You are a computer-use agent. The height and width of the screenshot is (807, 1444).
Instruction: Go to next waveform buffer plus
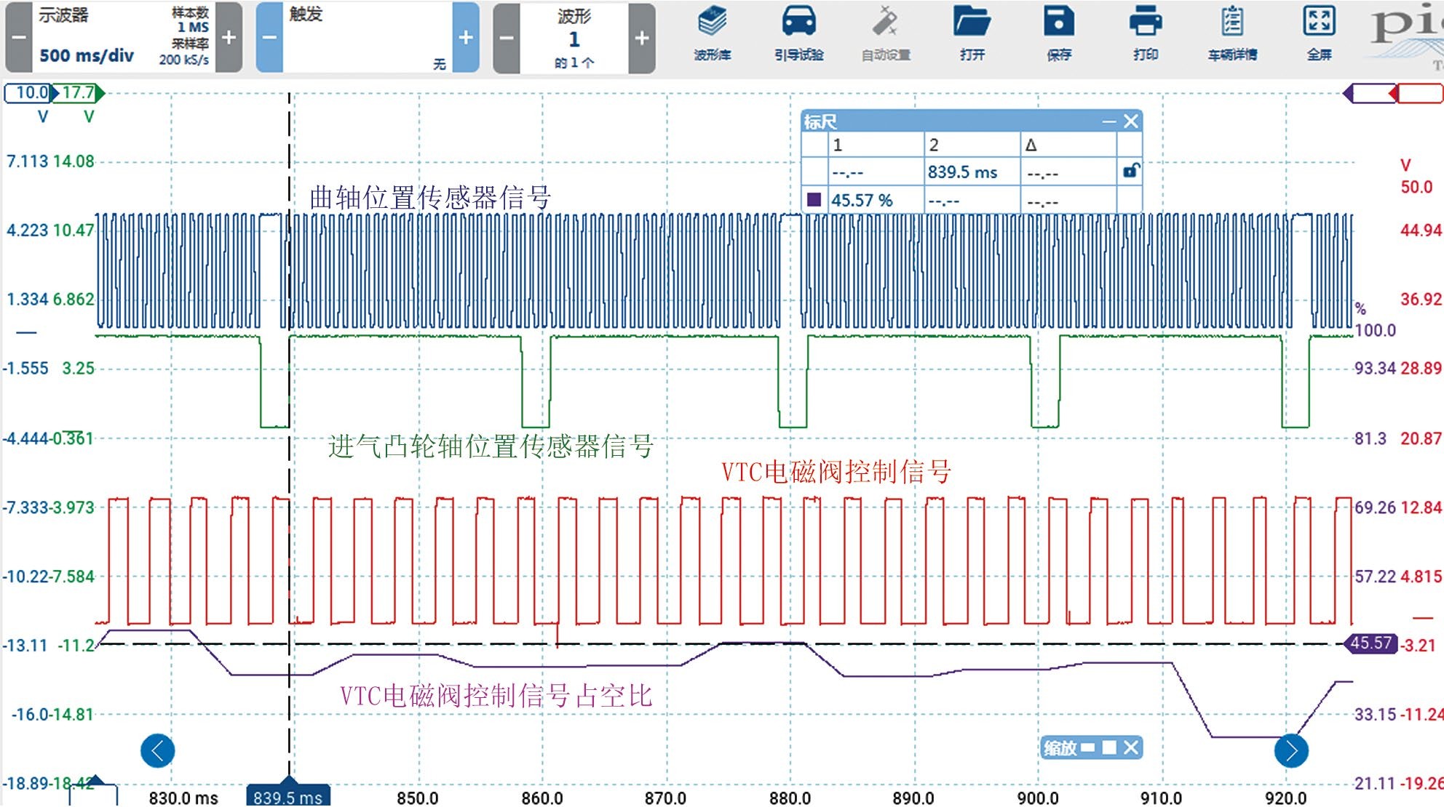641,38
